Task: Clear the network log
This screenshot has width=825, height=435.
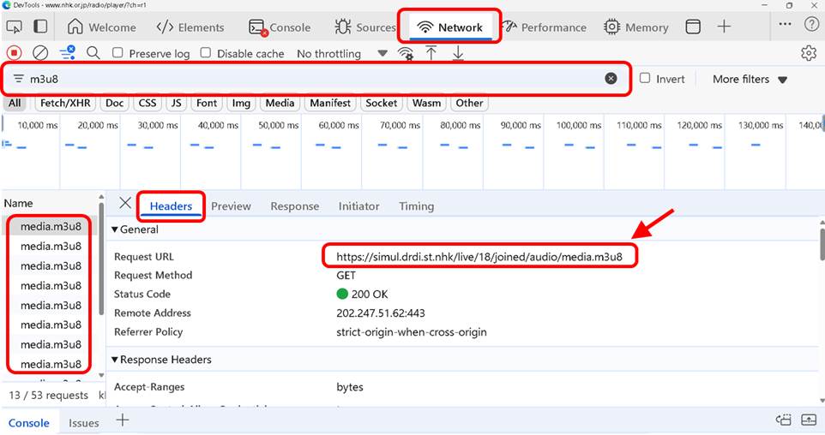Action: click(x=39, y=53)
